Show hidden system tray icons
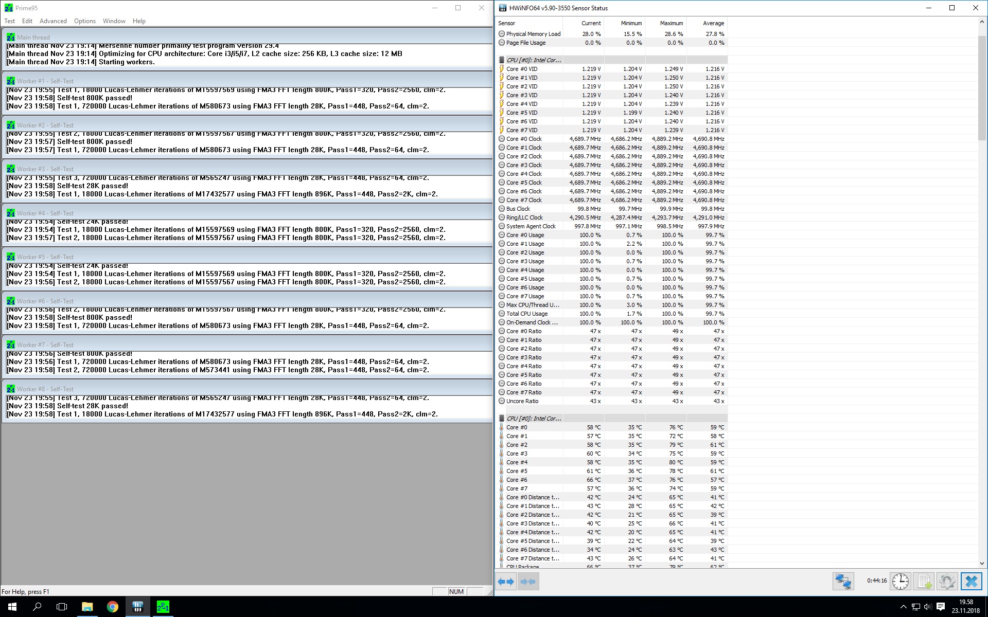The width and height of the screenshot is (988, 617). tap(903, 607)
